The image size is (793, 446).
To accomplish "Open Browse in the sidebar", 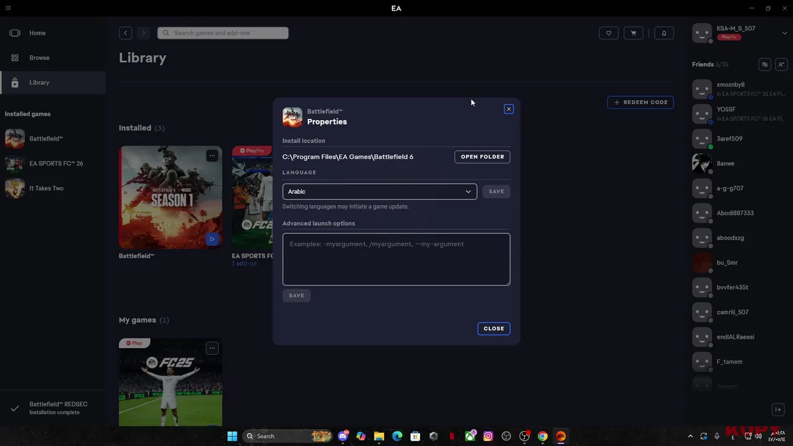I will point(53,58).
